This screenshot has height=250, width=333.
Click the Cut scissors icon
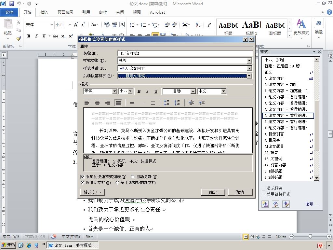(19, 22)
